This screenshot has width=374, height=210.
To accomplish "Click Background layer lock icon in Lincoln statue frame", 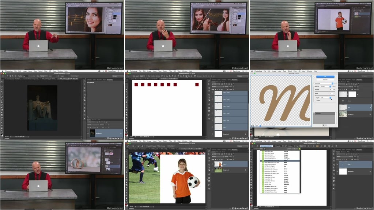I will (x=121, y=133).
